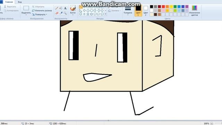Choose the down arrow shape
Image resolution: width=222 pixels, height=125 pixels.
coord(81,14)
